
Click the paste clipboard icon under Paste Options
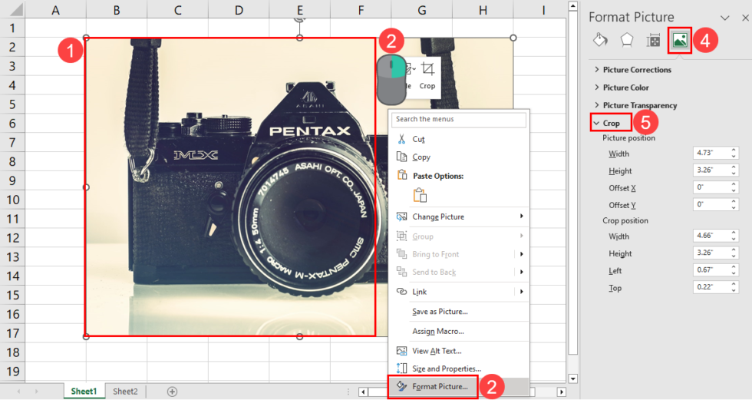click(420, 195)
